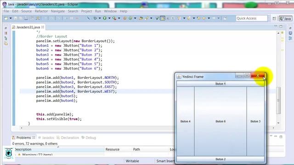Click the Back navigation arrow icon

coord(204,18)
